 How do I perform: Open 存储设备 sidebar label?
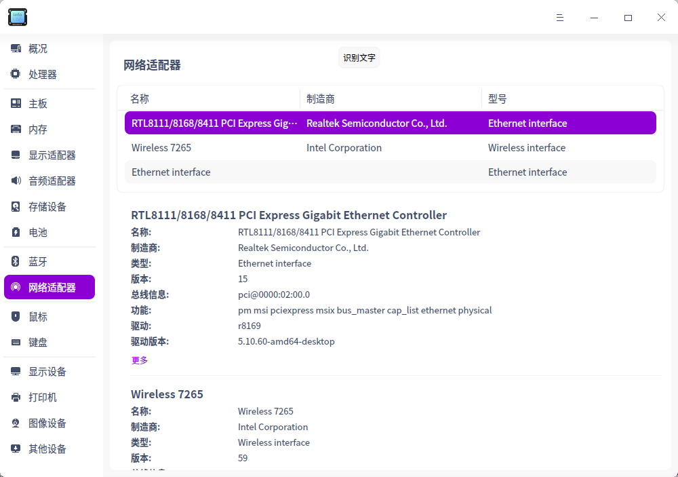tap(47, 206)
